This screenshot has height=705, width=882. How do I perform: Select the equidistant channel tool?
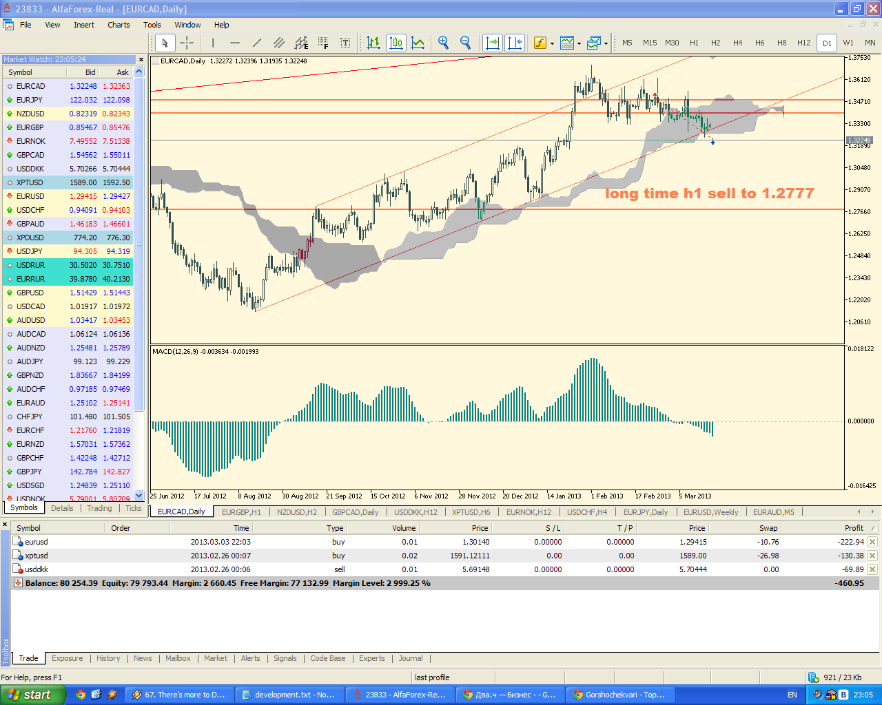(279, 43)
